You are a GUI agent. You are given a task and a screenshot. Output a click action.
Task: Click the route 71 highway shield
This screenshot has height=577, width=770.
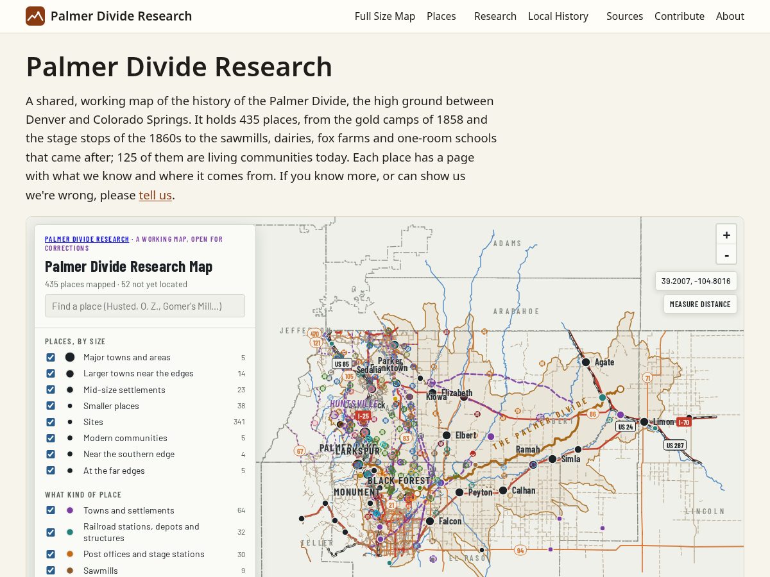tap(647, 378)
